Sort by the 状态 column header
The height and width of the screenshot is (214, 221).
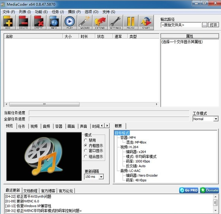(x=104, y=36)
